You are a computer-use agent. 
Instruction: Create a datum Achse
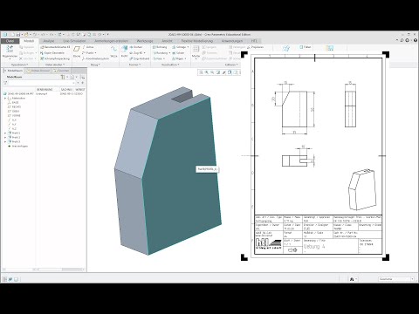88,47
